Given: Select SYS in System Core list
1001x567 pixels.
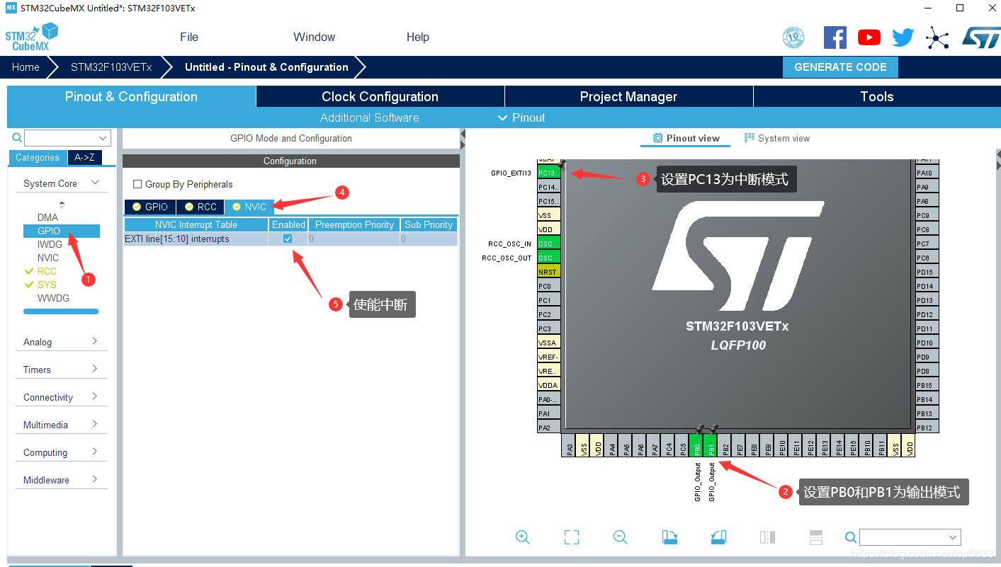Looking at the screenshot, I should tap(47, 285).
